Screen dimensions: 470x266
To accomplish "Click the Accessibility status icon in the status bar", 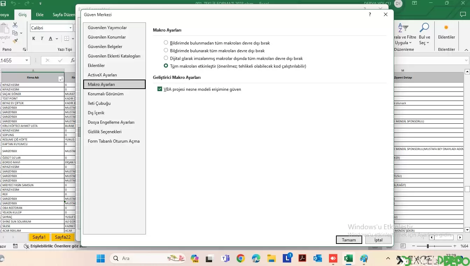I will (26, 246).
